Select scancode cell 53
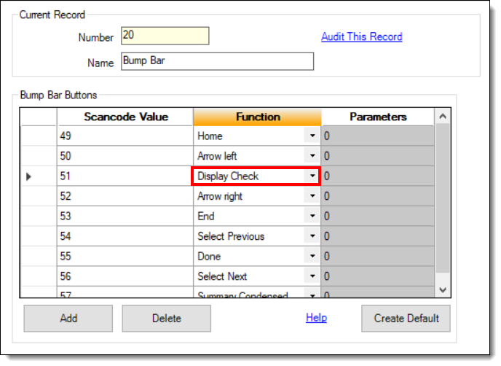The image size is (501, 366). coord(125,217)
